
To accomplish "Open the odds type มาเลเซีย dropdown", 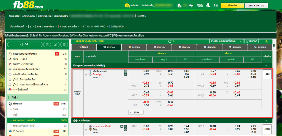I will pos(70,27).
